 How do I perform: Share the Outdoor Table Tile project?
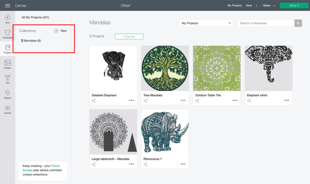[x=197, y=101]
